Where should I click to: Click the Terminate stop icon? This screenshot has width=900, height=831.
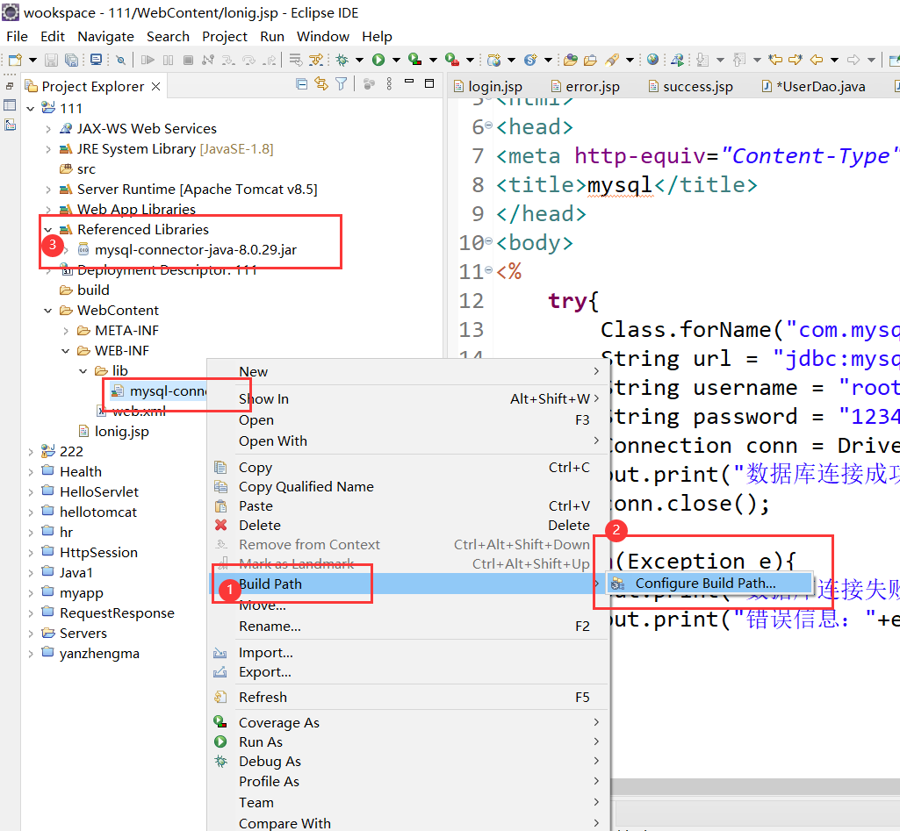pyautogui.click(x=188, y=60)
